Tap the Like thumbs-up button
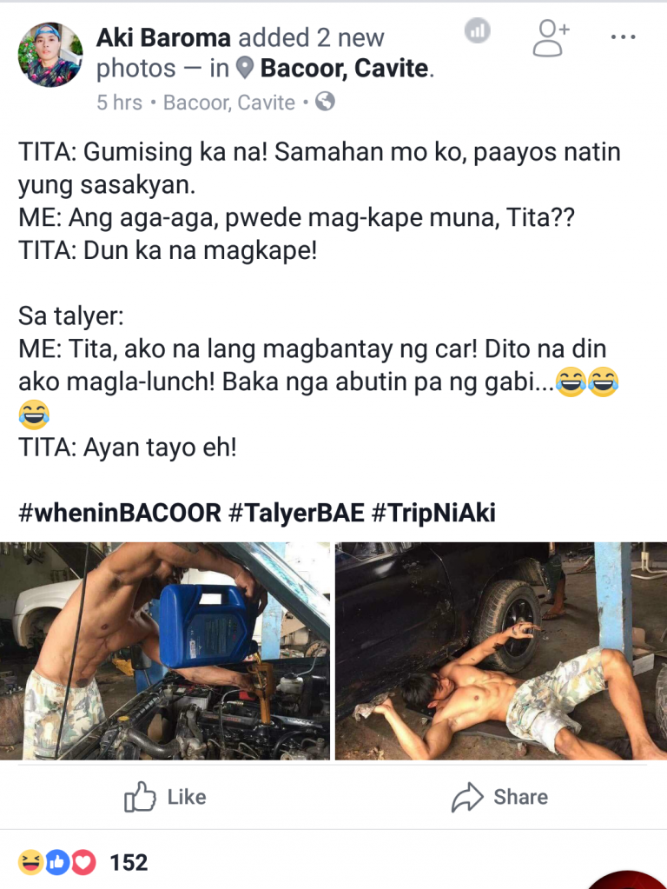 pos(165,797)
